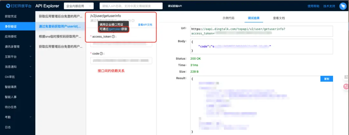Open 使用帮助 in the top bar

pyautogui.click(x=313, y=6)
